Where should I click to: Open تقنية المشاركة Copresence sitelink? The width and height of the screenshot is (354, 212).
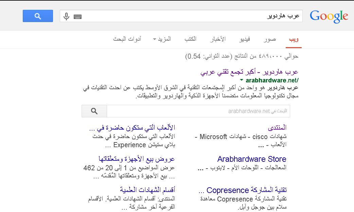pyautogui.click(x=243, y=190)
